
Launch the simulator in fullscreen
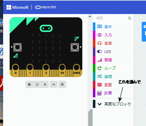pos(62,84)
